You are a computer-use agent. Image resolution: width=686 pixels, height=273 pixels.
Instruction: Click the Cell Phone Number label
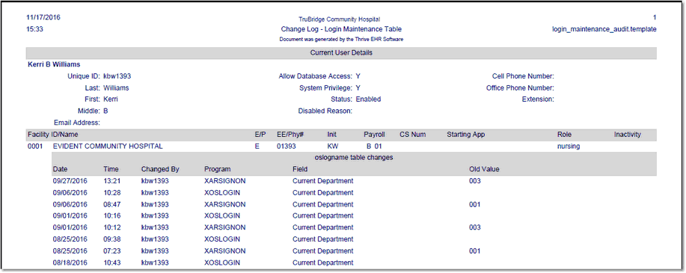(x=523, y=76)
